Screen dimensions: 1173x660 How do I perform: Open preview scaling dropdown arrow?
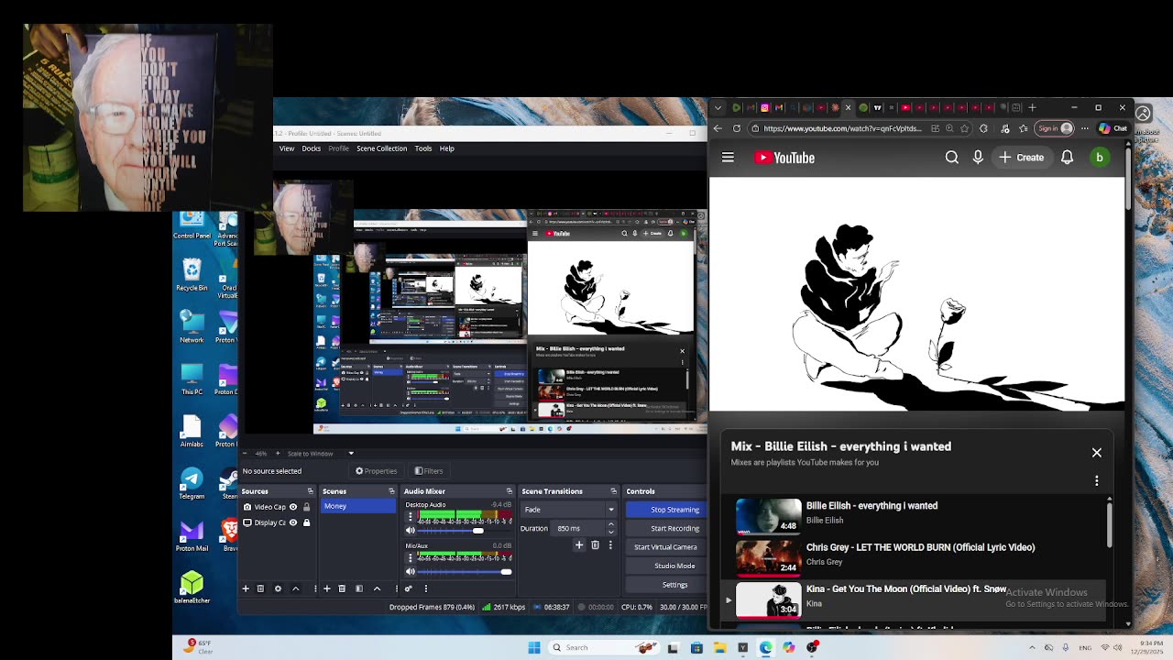(350, 453)
